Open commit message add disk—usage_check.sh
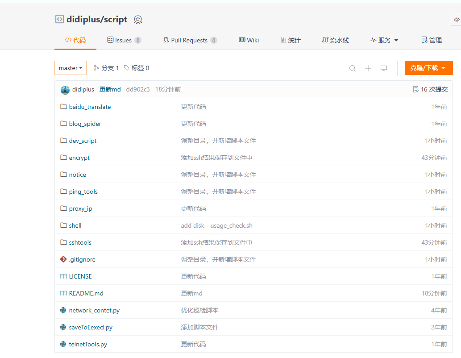 [x=217, y=225]
